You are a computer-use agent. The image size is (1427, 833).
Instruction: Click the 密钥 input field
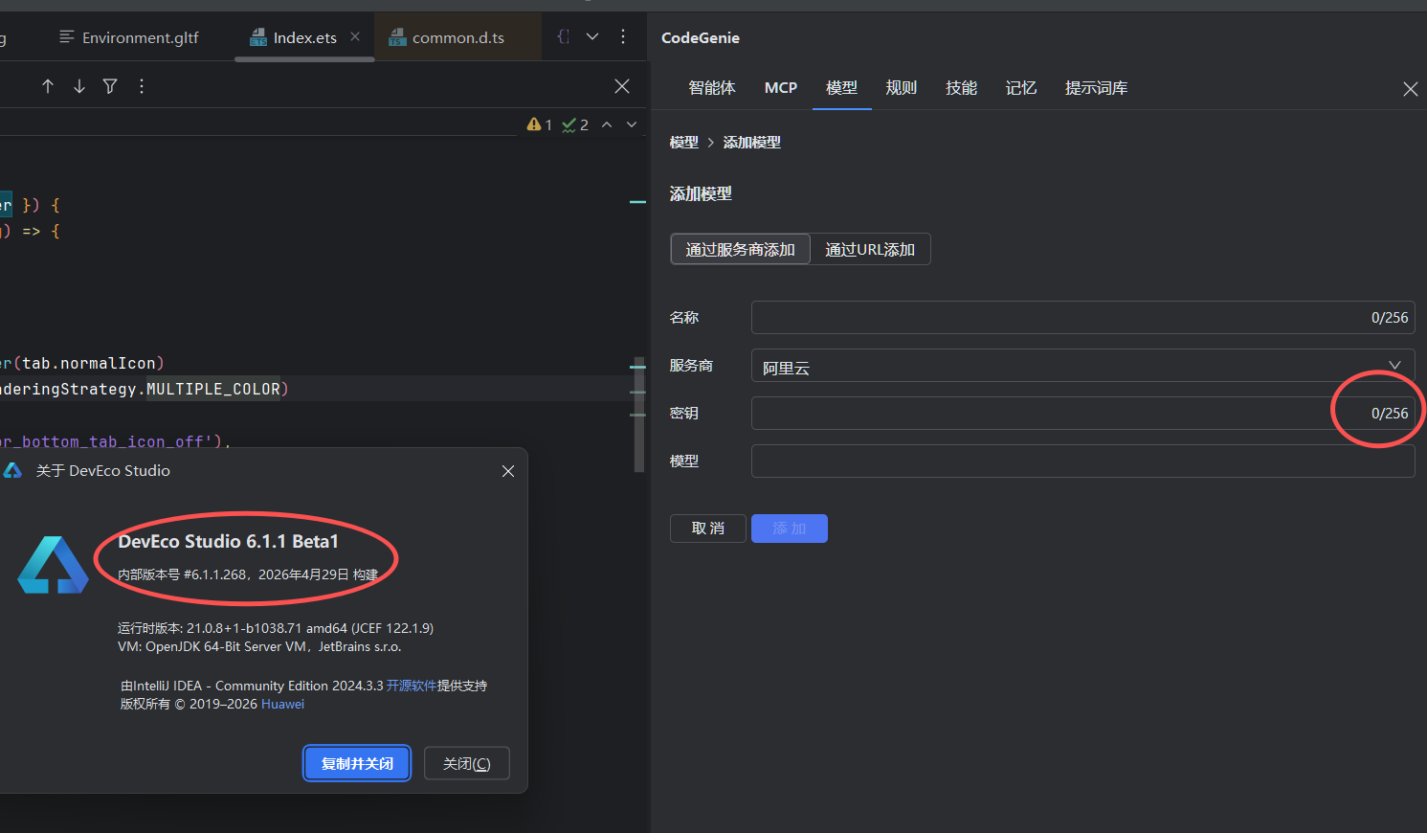pyautogui.click(x=1082, y=413)
